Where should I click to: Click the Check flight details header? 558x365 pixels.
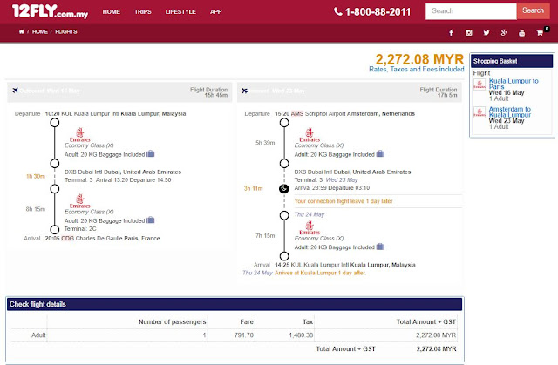[235, 304]
